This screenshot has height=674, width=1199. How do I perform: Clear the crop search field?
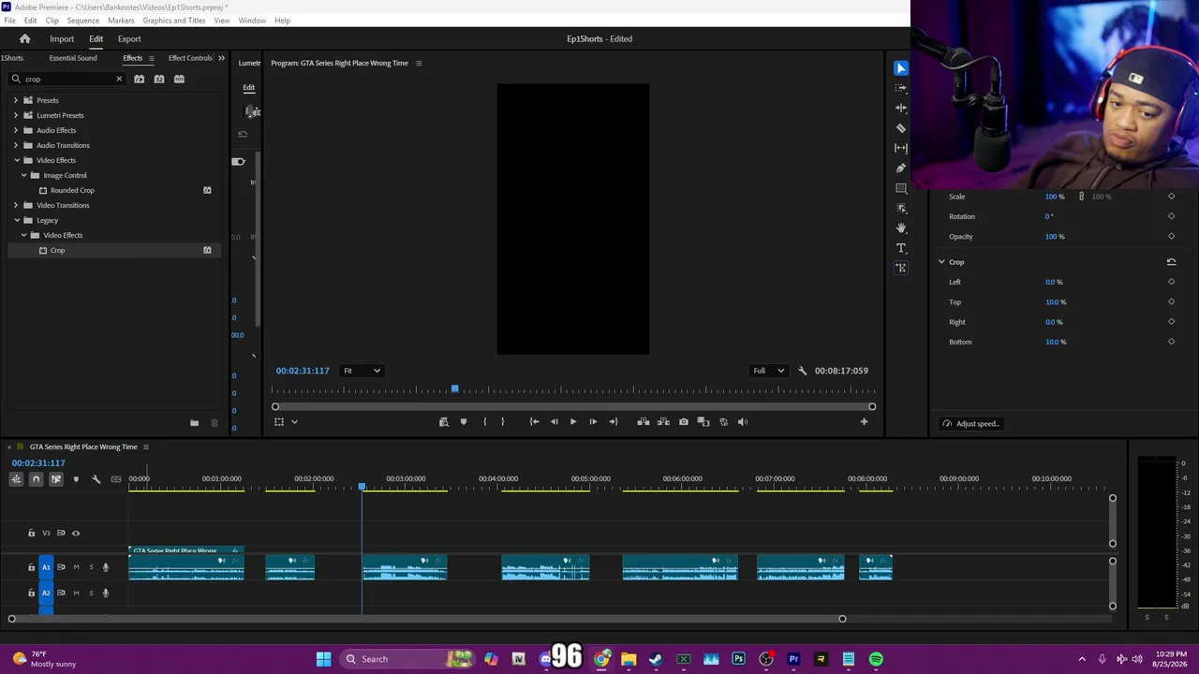(x=119, y=80)
